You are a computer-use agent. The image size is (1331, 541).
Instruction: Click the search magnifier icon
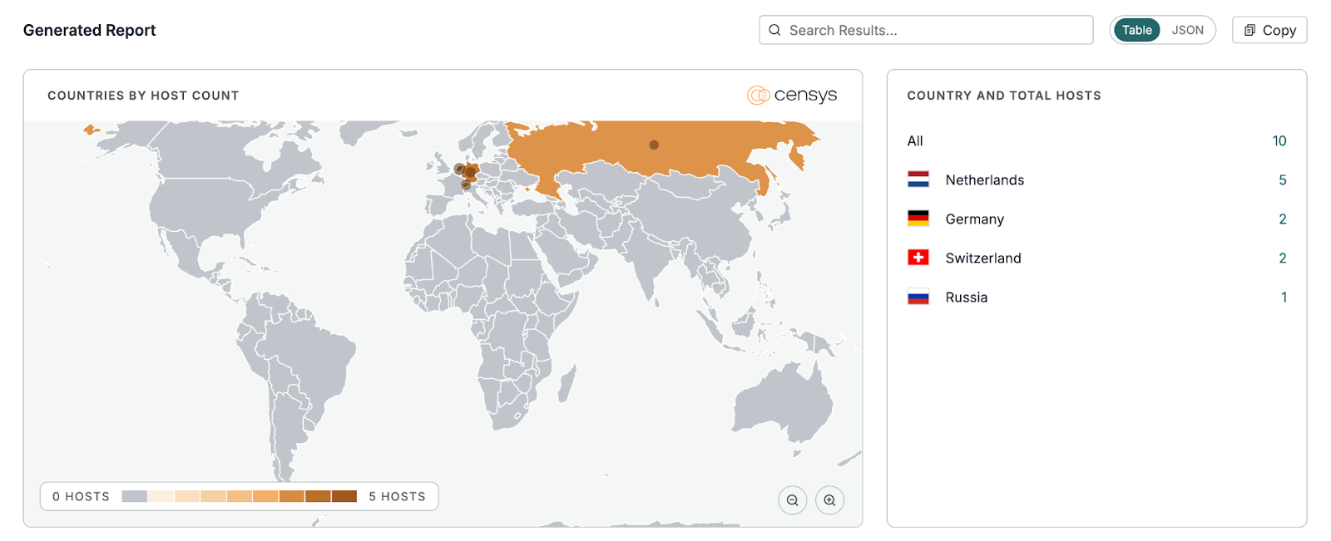point(774,30)
